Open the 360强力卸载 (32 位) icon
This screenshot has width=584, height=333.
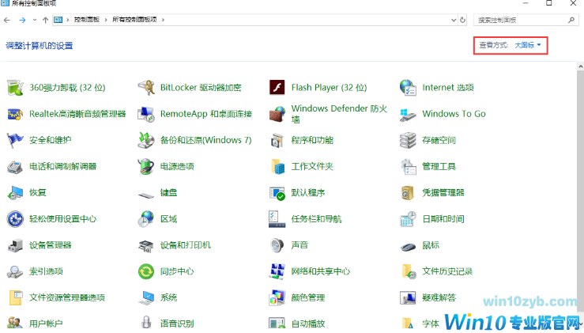15,88
